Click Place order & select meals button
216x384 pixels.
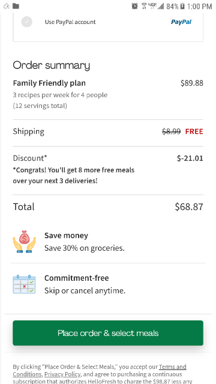[x=108, y=333]
